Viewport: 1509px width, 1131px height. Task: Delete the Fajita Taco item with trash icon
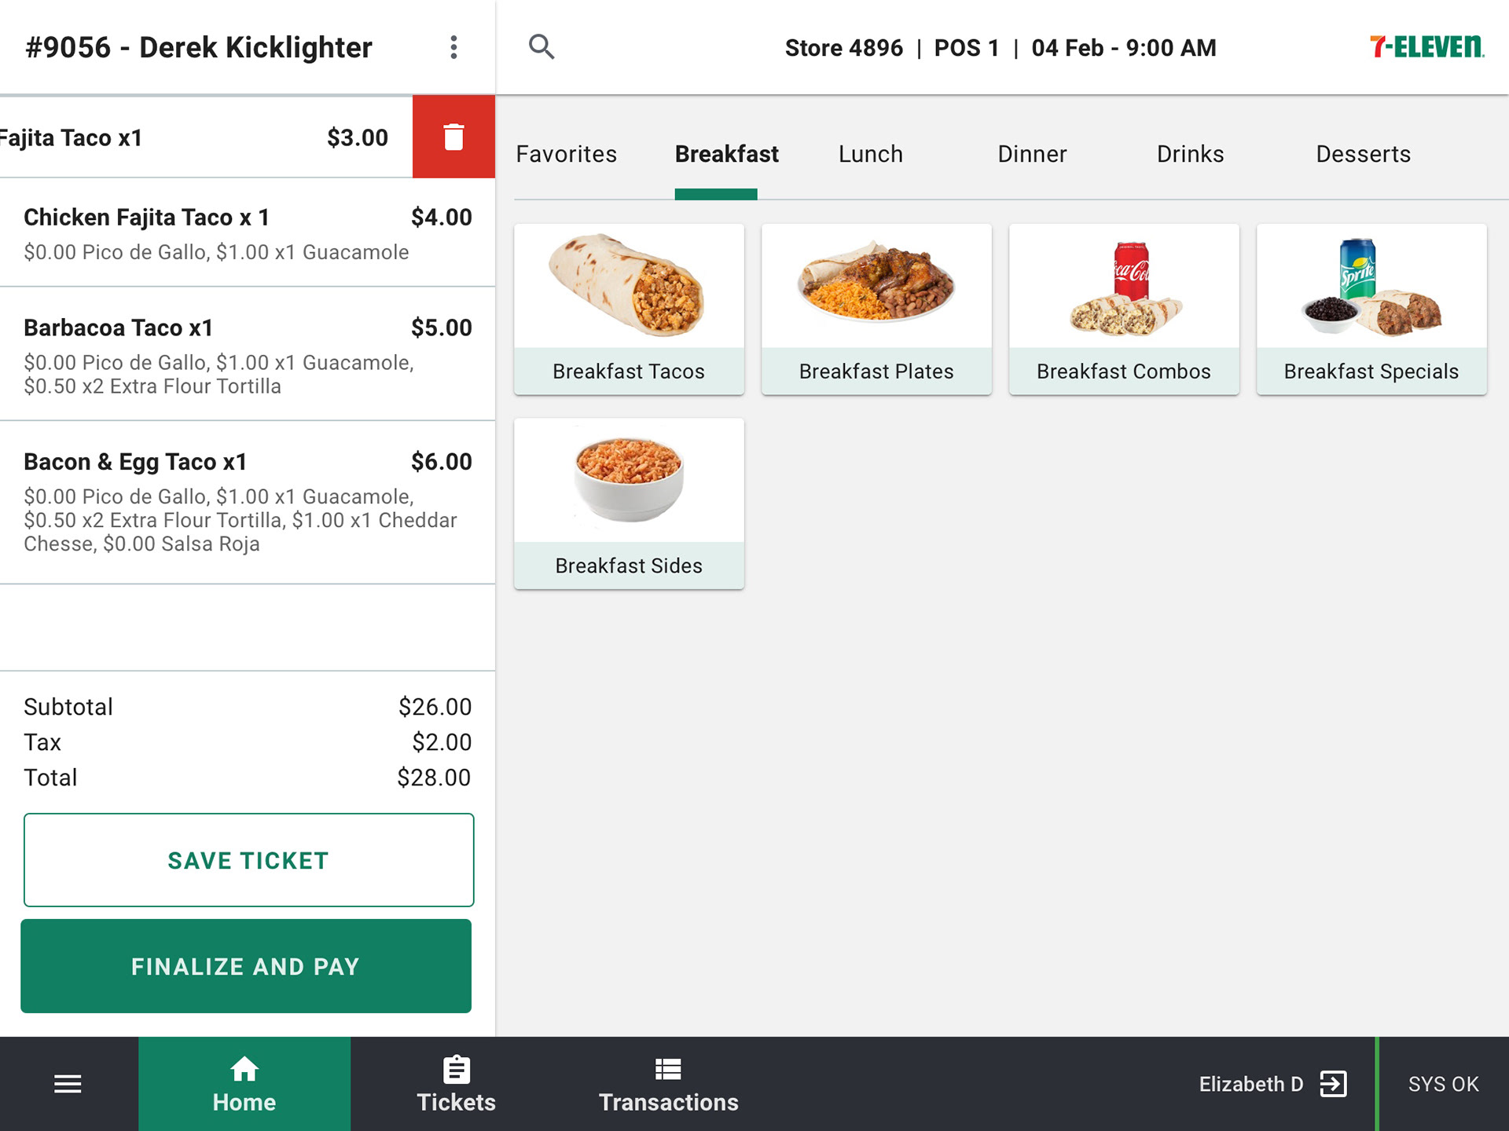453,137
